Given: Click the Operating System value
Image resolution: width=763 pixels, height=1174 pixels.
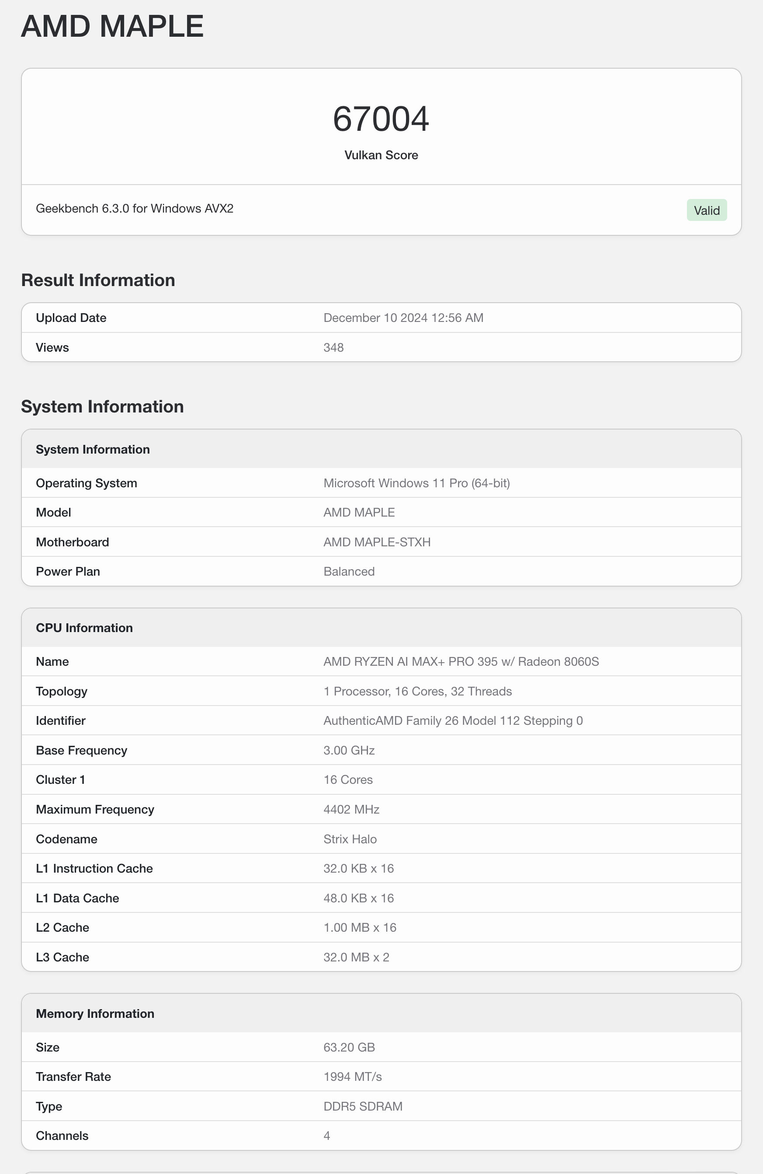Looking at the screenshot, I should pos(416,483).
